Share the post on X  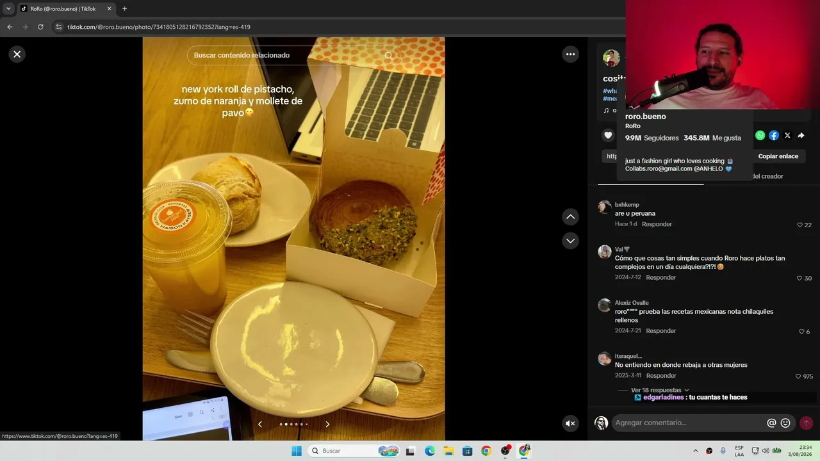coord(787,135)
